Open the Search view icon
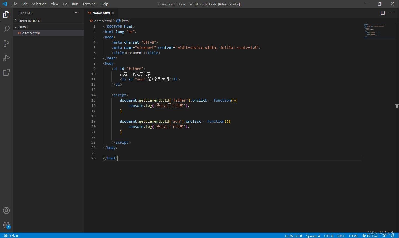The height and width of the screenshot is (238, 399). [6, 29]
